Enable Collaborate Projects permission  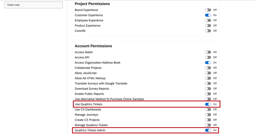[x=208, y=68]
